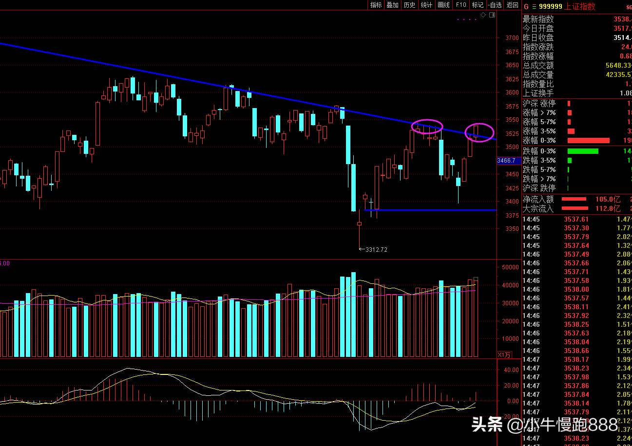Viewport: 632px width, 446px height.
Task: Select the 3538.25 tick row
Action: [577, 324]
